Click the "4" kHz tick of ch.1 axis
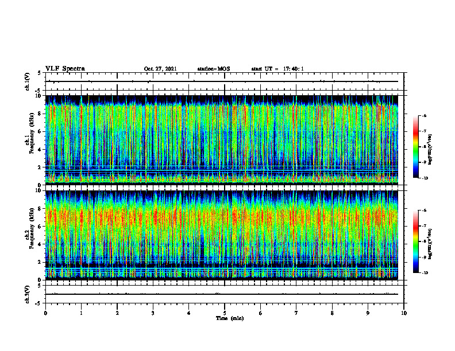The image size is (455, 351). (x=40, y=150)
